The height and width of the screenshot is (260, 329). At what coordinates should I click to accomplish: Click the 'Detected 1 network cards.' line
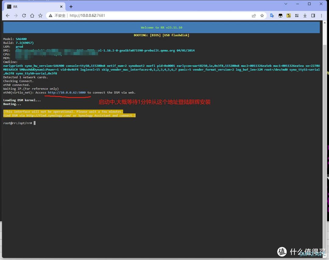(26, 77)
